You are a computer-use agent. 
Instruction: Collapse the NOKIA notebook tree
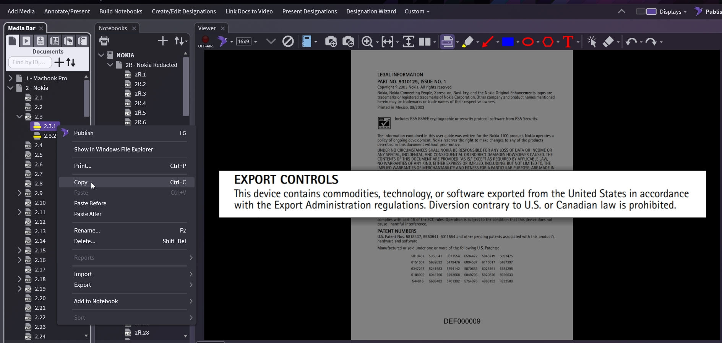(101, 55)
